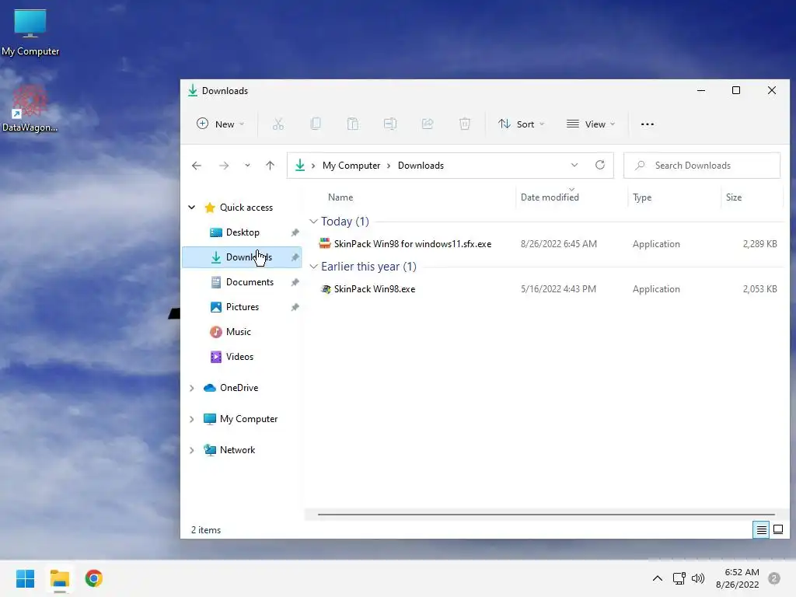The height and width of the screenshot is (597, 796).
Task: Click the Share icon in toolbar
Action: [428, 124]
